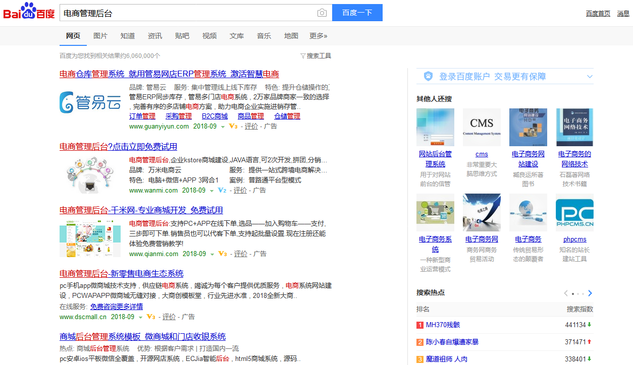The height and width of the screenshot is (365, 633).
Task: Open the 搜索工具 filter
Action: pyautogui.click(x=315, y=56)
